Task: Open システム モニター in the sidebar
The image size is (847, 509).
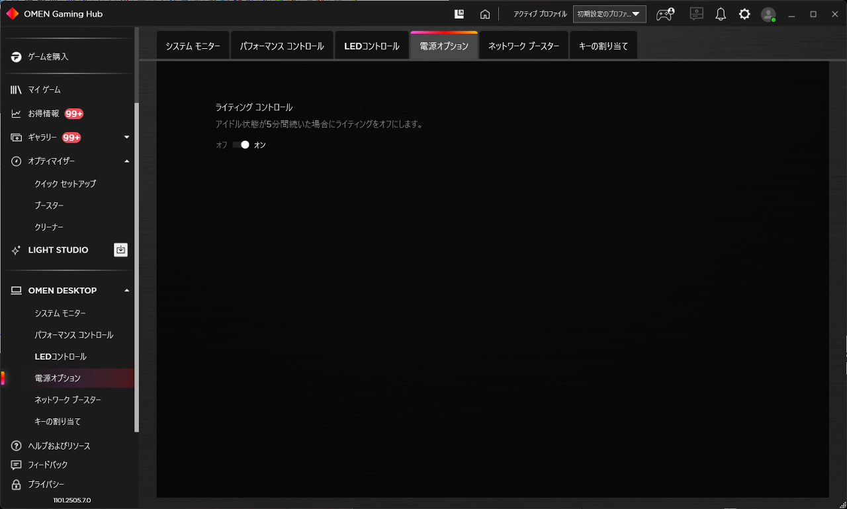Action: click(60, 313)
